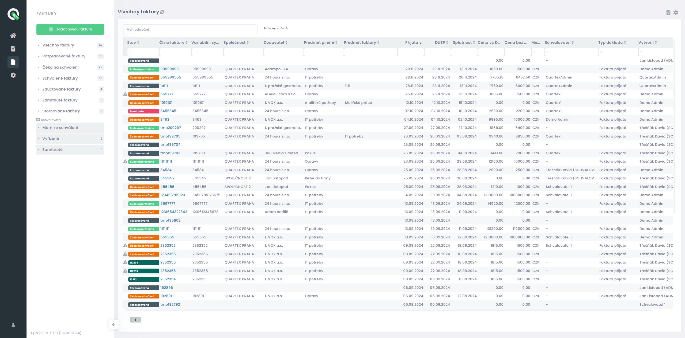This screenshot has height=338, width=685.
Task: Go to page 1 pagination button
Action: pyautogui.click(x=135, y=320)
